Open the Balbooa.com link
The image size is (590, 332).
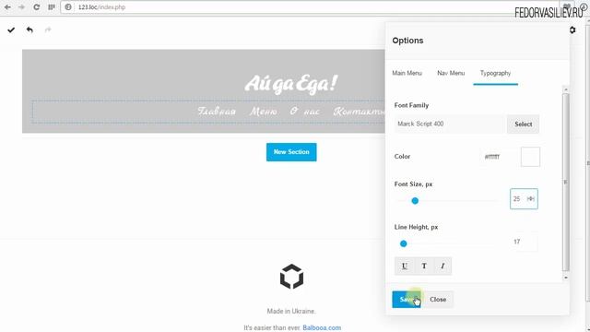tap(322, 327)
